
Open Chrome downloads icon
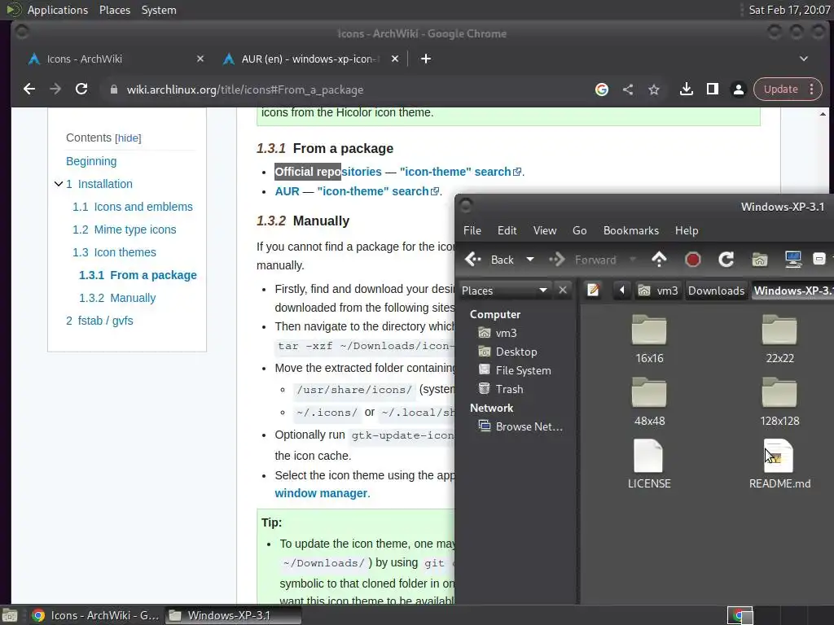686,90
